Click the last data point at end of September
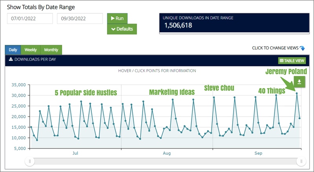The width and height of the screenshot is (314, 172). pos(299,118)
